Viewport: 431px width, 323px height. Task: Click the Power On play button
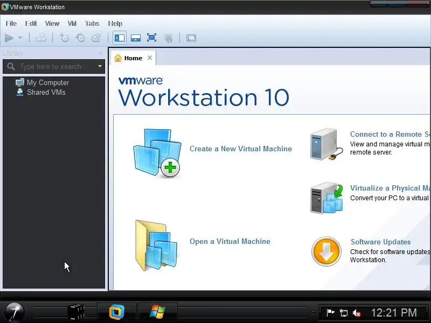pos(9,38)
